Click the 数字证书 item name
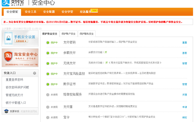The width and height of the screenshot is (194, 122). point(70,84)
